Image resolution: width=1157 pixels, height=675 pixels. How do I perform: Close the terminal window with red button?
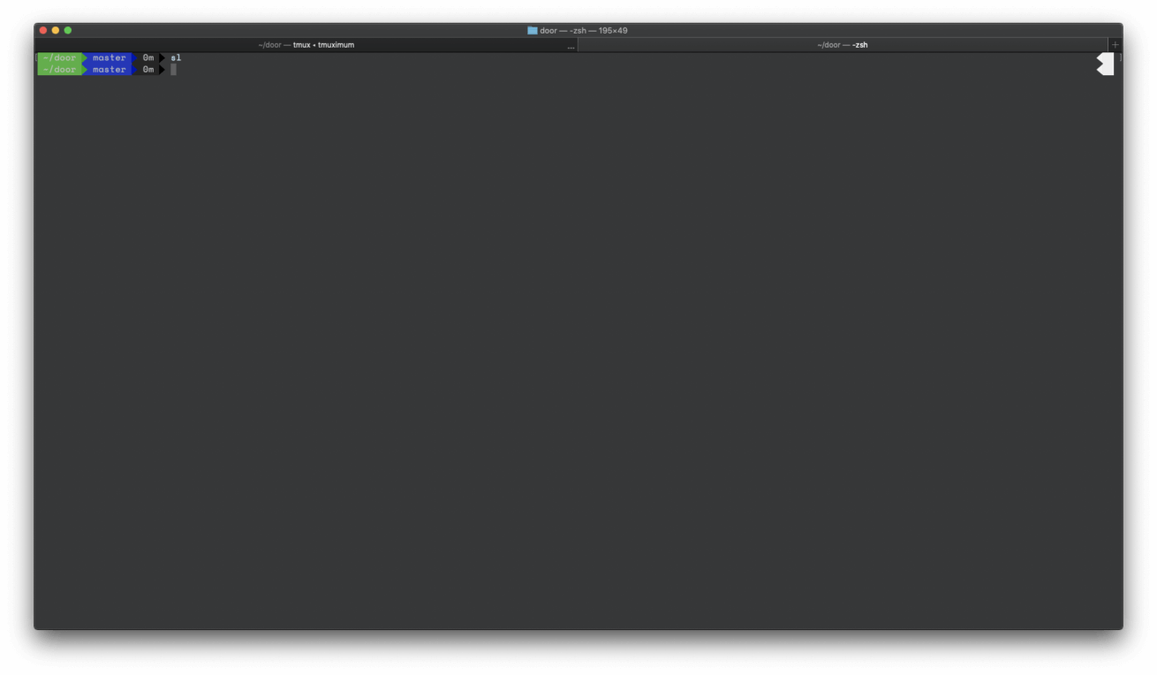point(42,30)
